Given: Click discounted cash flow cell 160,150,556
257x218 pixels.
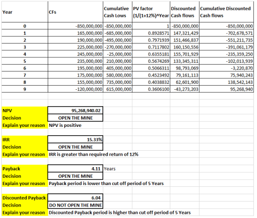Looking at the screenshot, I should [184, 47].
